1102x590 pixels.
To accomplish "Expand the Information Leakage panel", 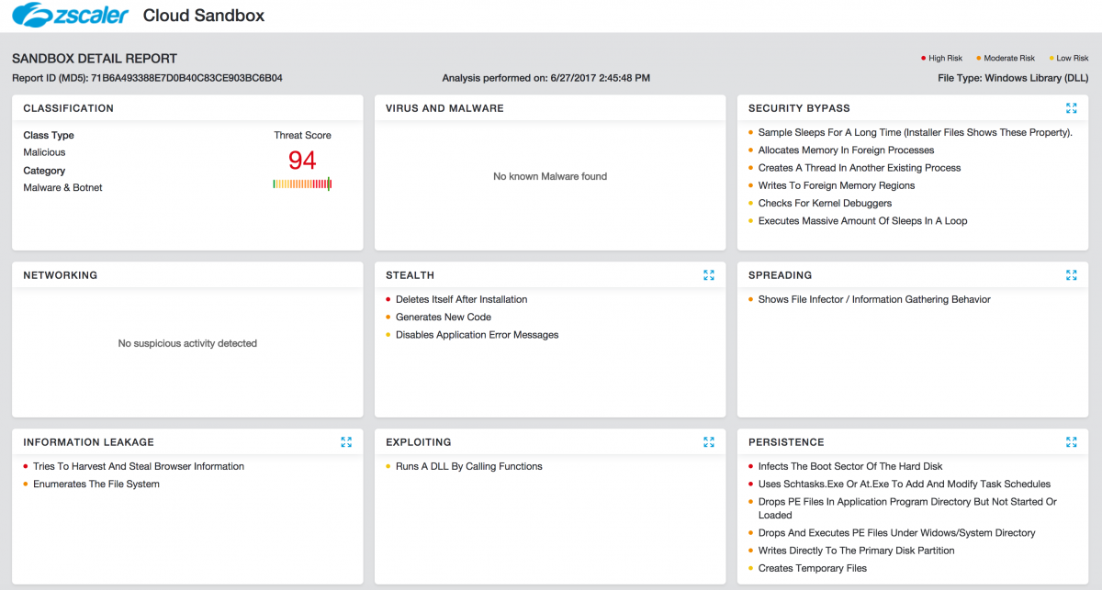I will click(346, 442).
